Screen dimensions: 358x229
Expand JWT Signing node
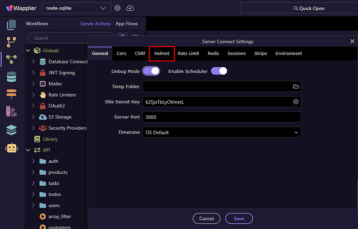tap(33, 73)
